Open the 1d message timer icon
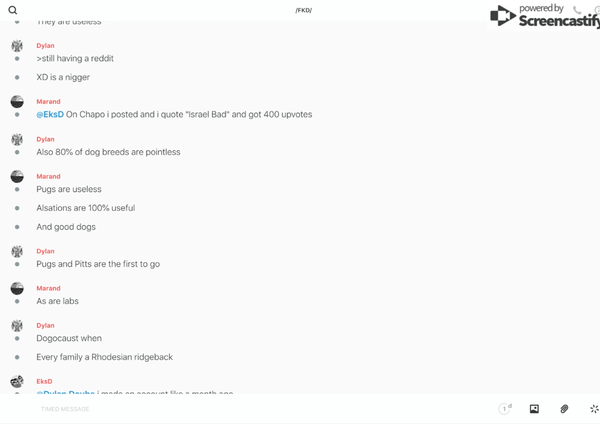The width and height of the screenshot is (600, 424). click(x=505, y=409)
